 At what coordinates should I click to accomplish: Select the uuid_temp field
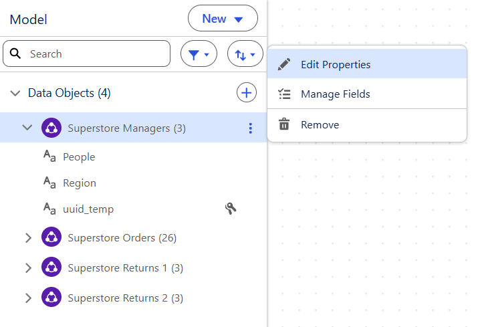88,209
